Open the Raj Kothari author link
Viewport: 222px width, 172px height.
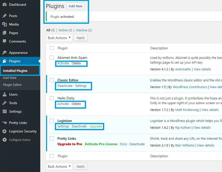click(183, 128)
